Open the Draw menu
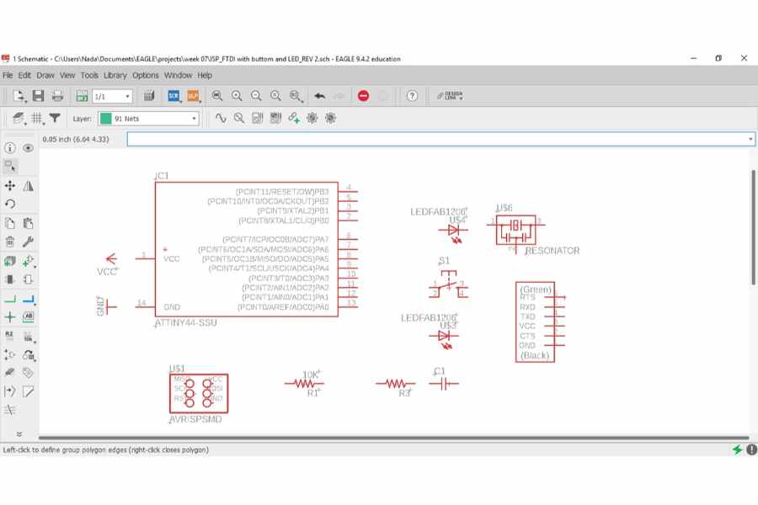The width and height of the screenshot is (758, 505). click(x=45, y=76)
